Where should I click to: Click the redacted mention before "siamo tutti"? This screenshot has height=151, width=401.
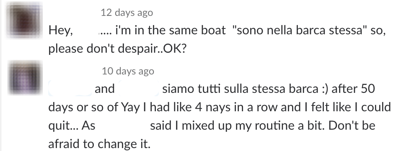pyautogui.click(x=139, y=89)
